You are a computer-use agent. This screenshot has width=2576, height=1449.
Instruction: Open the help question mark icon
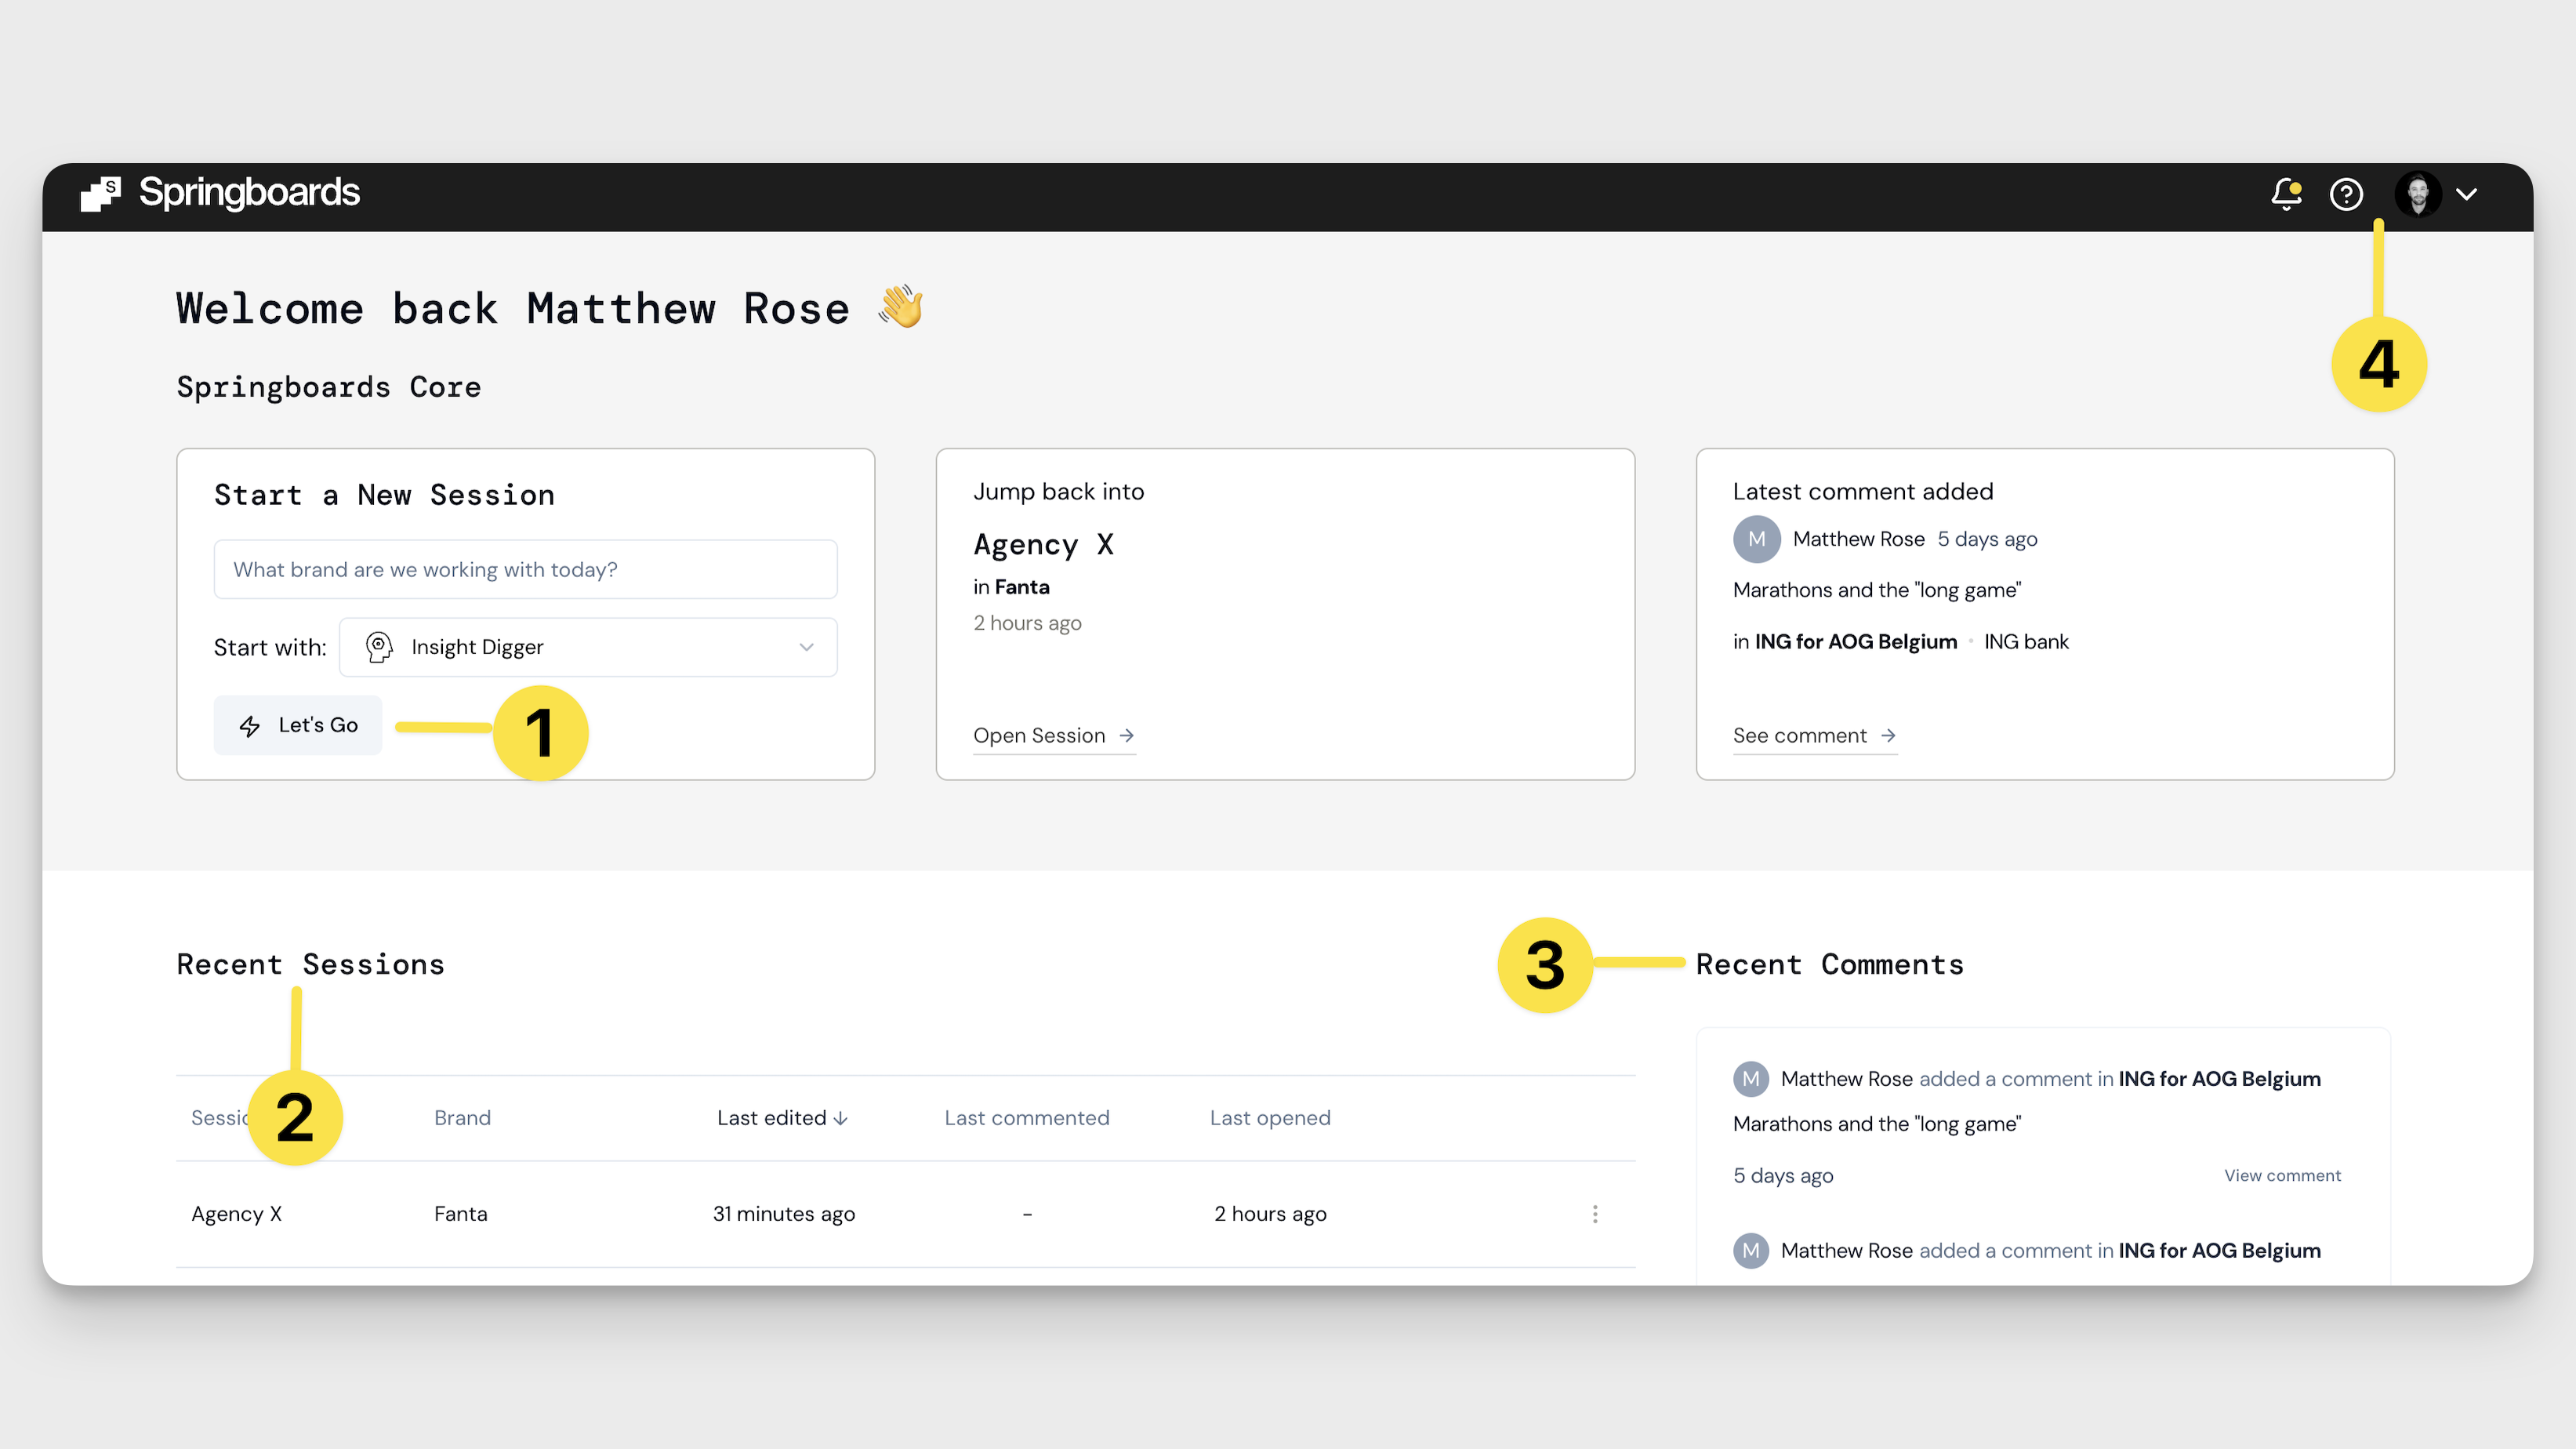coord(2346,194)
